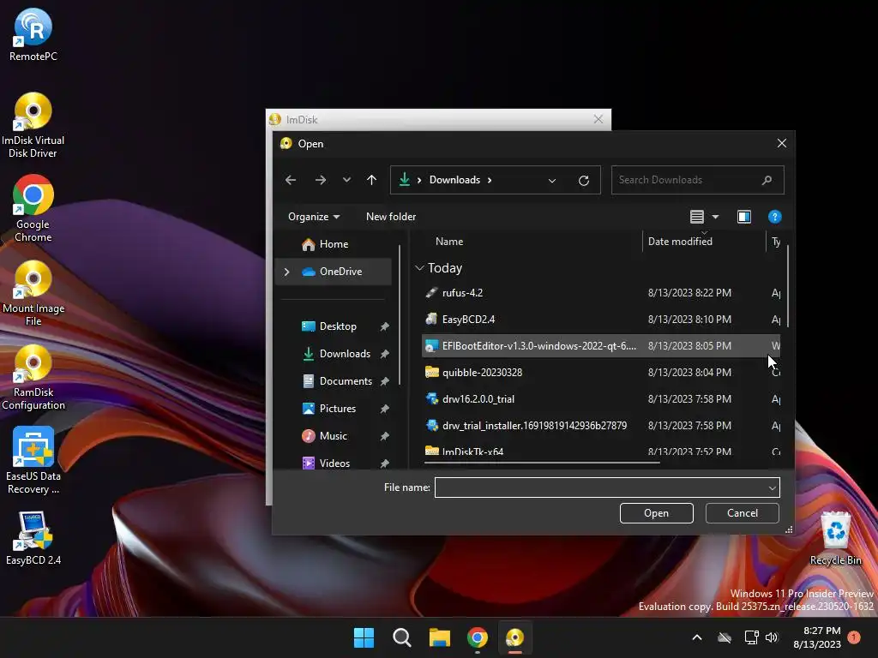Expand the OneDrive tree node
878x658 pixels.
pos(286,272)
